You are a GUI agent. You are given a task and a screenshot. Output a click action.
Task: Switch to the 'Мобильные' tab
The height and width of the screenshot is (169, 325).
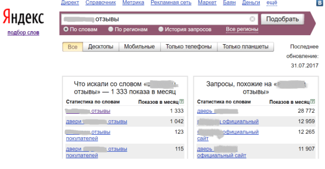point(140,47)
